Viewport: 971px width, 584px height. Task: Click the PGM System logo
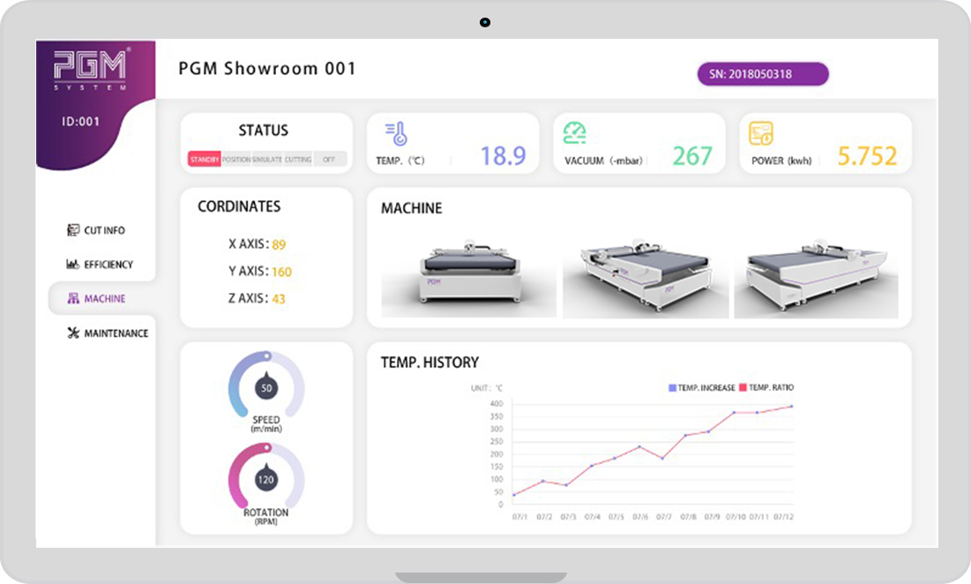click(x=91, y=70)
